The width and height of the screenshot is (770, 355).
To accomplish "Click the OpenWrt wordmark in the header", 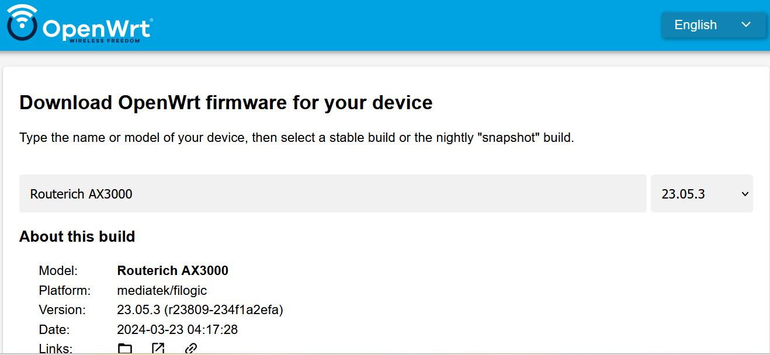I will (98, 29).
